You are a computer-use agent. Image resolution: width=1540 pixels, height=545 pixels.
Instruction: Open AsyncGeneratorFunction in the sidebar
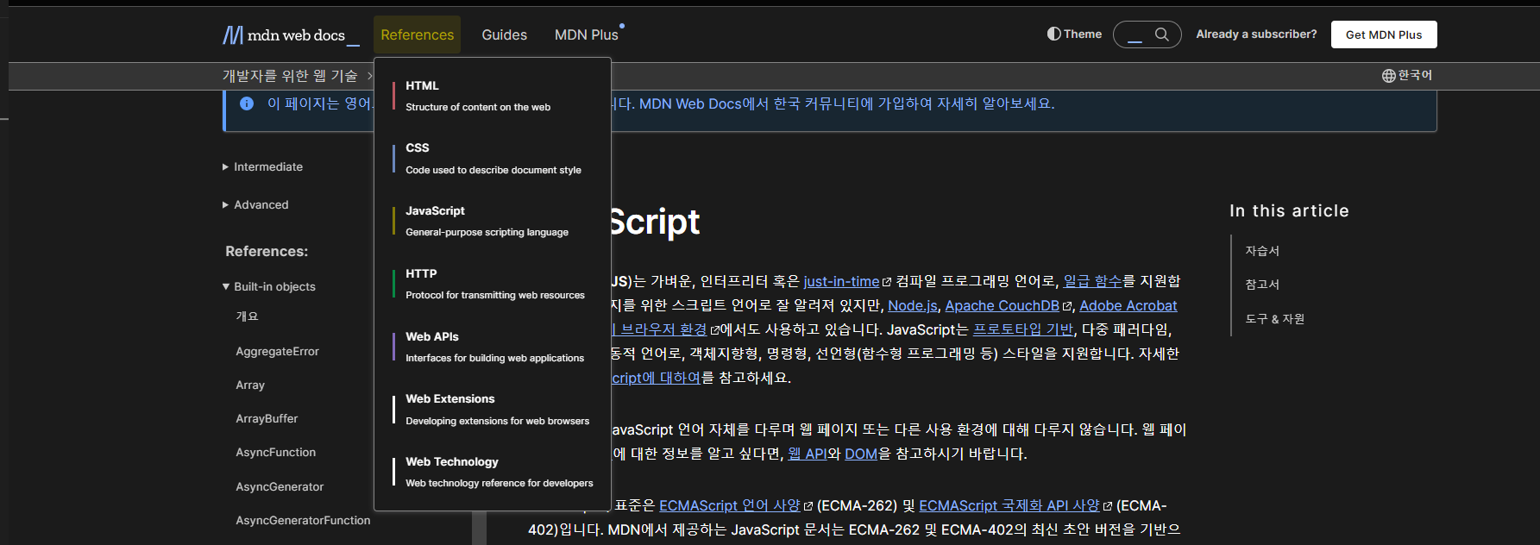pyautogui.click(x=303, y=521)
